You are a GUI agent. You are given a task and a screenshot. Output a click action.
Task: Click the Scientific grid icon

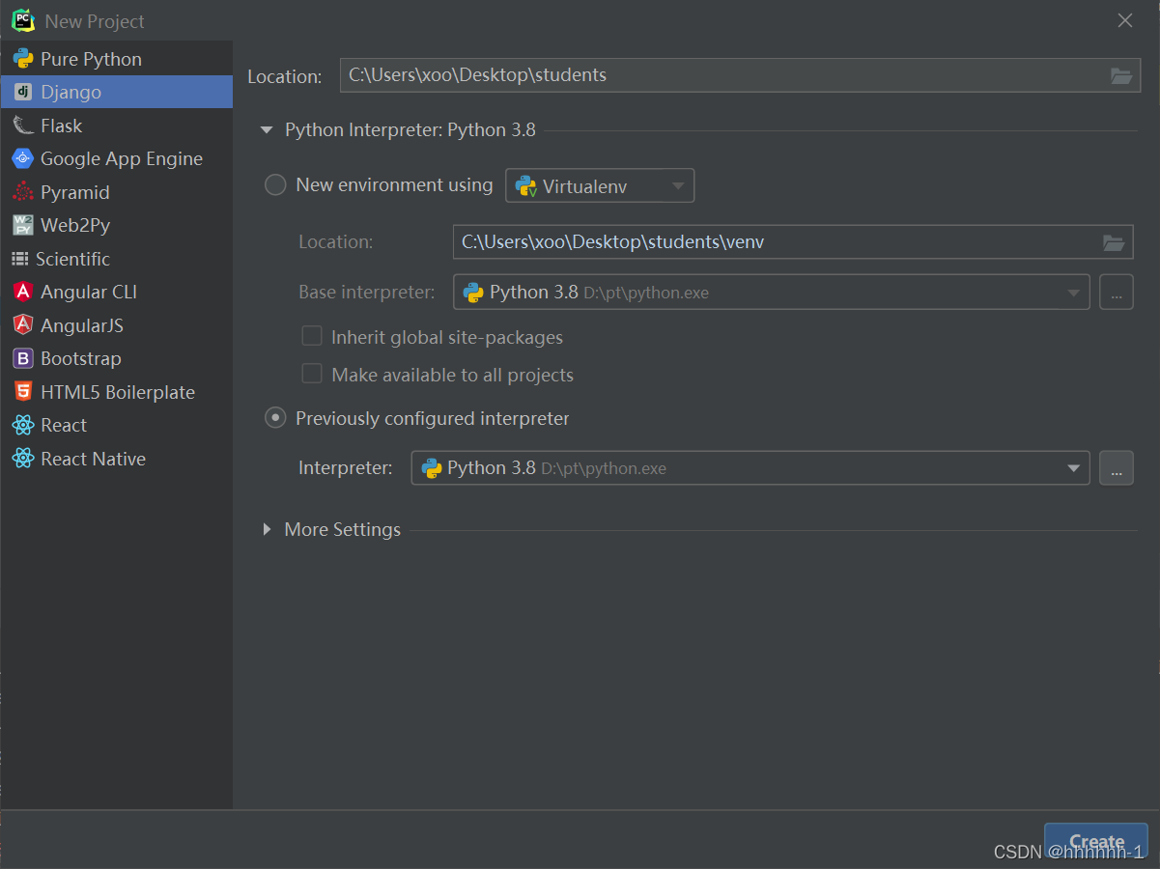[x=19, y=259]
